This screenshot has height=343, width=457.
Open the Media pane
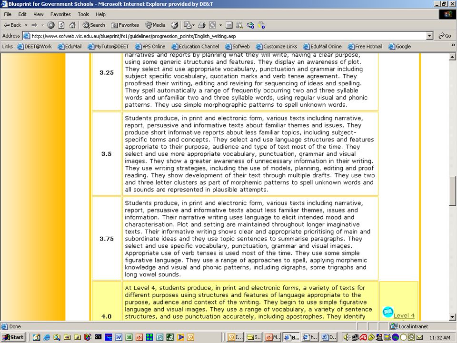click(155, 25)
